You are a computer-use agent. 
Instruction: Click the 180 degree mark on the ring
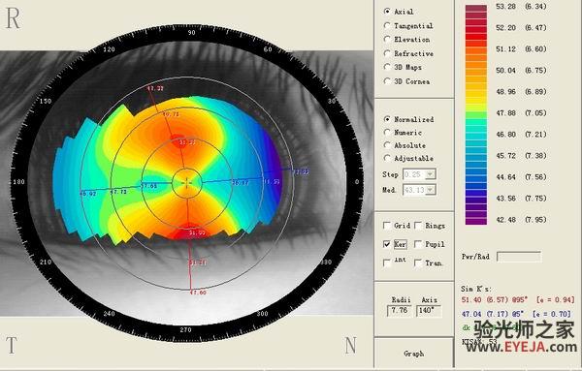coord(18,181)
